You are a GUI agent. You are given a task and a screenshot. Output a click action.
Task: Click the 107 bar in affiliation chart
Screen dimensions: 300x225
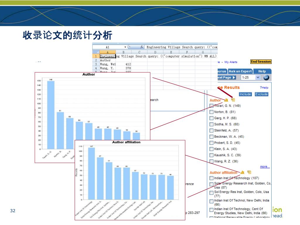91,173
